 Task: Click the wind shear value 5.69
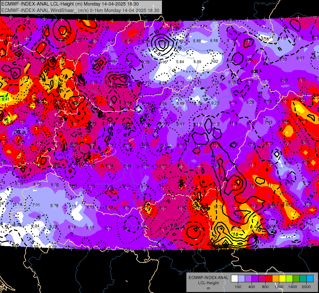180,103
